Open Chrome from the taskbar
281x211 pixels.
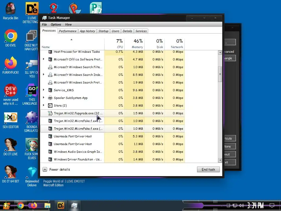tap(20, 206)
